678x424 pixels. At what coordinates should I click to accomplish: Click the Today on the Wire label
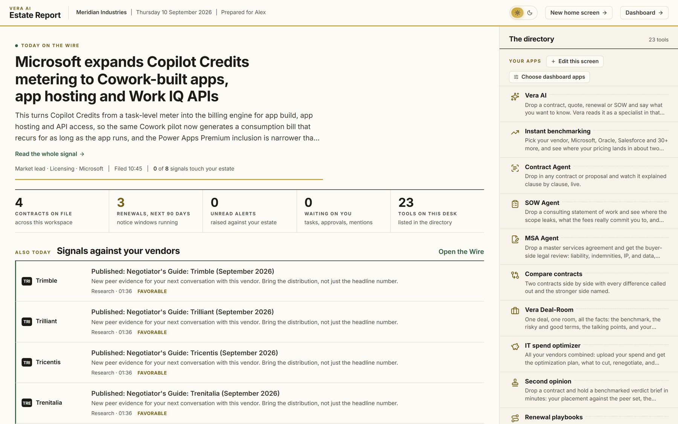[x=50, y=46]
